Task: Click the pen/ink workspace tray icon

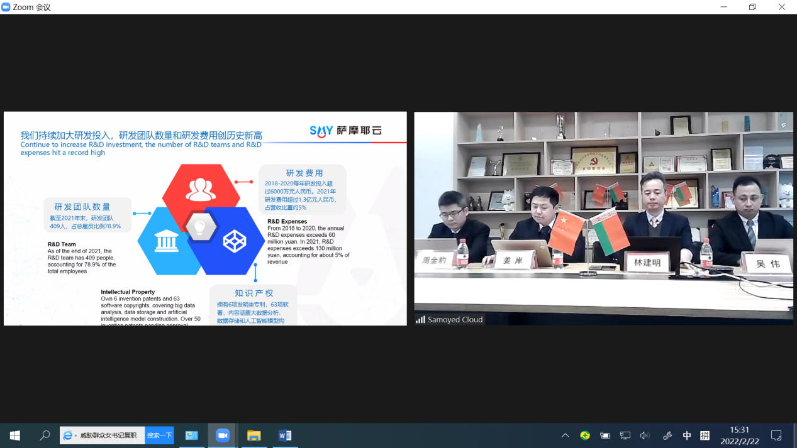Action: (x=667, y=435)
